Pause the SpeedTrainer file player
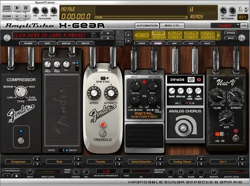Viewport: 250px width, 186px height. [x=26, y=8]
